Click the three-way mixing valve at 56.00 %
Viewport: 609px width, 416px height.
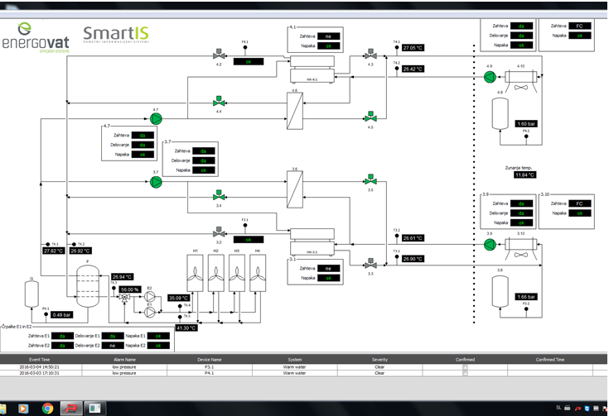[x=124, y=298]
